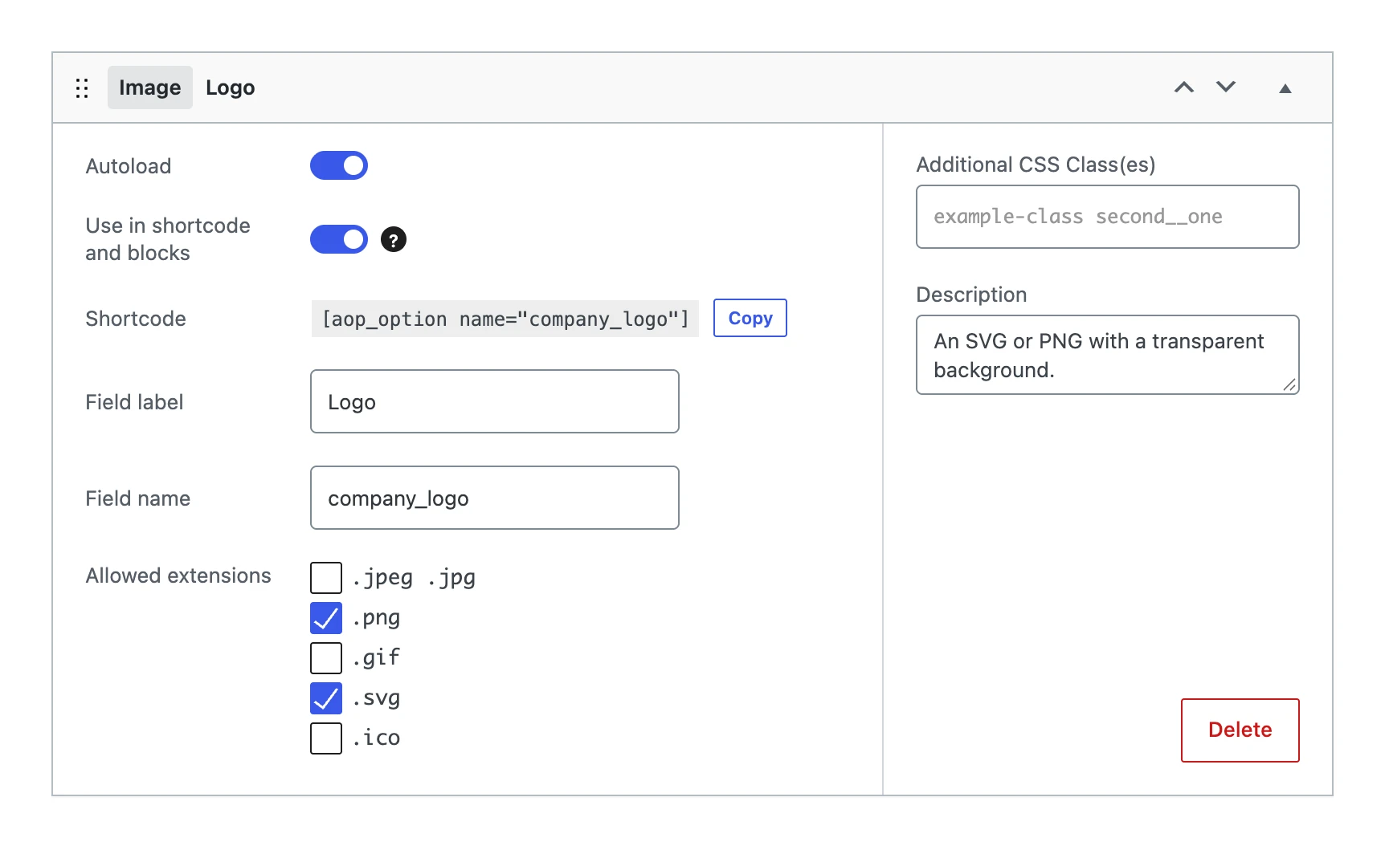Toggle Use in shortcode and blocks switch

pyautogui.click(x=338, y=239)
